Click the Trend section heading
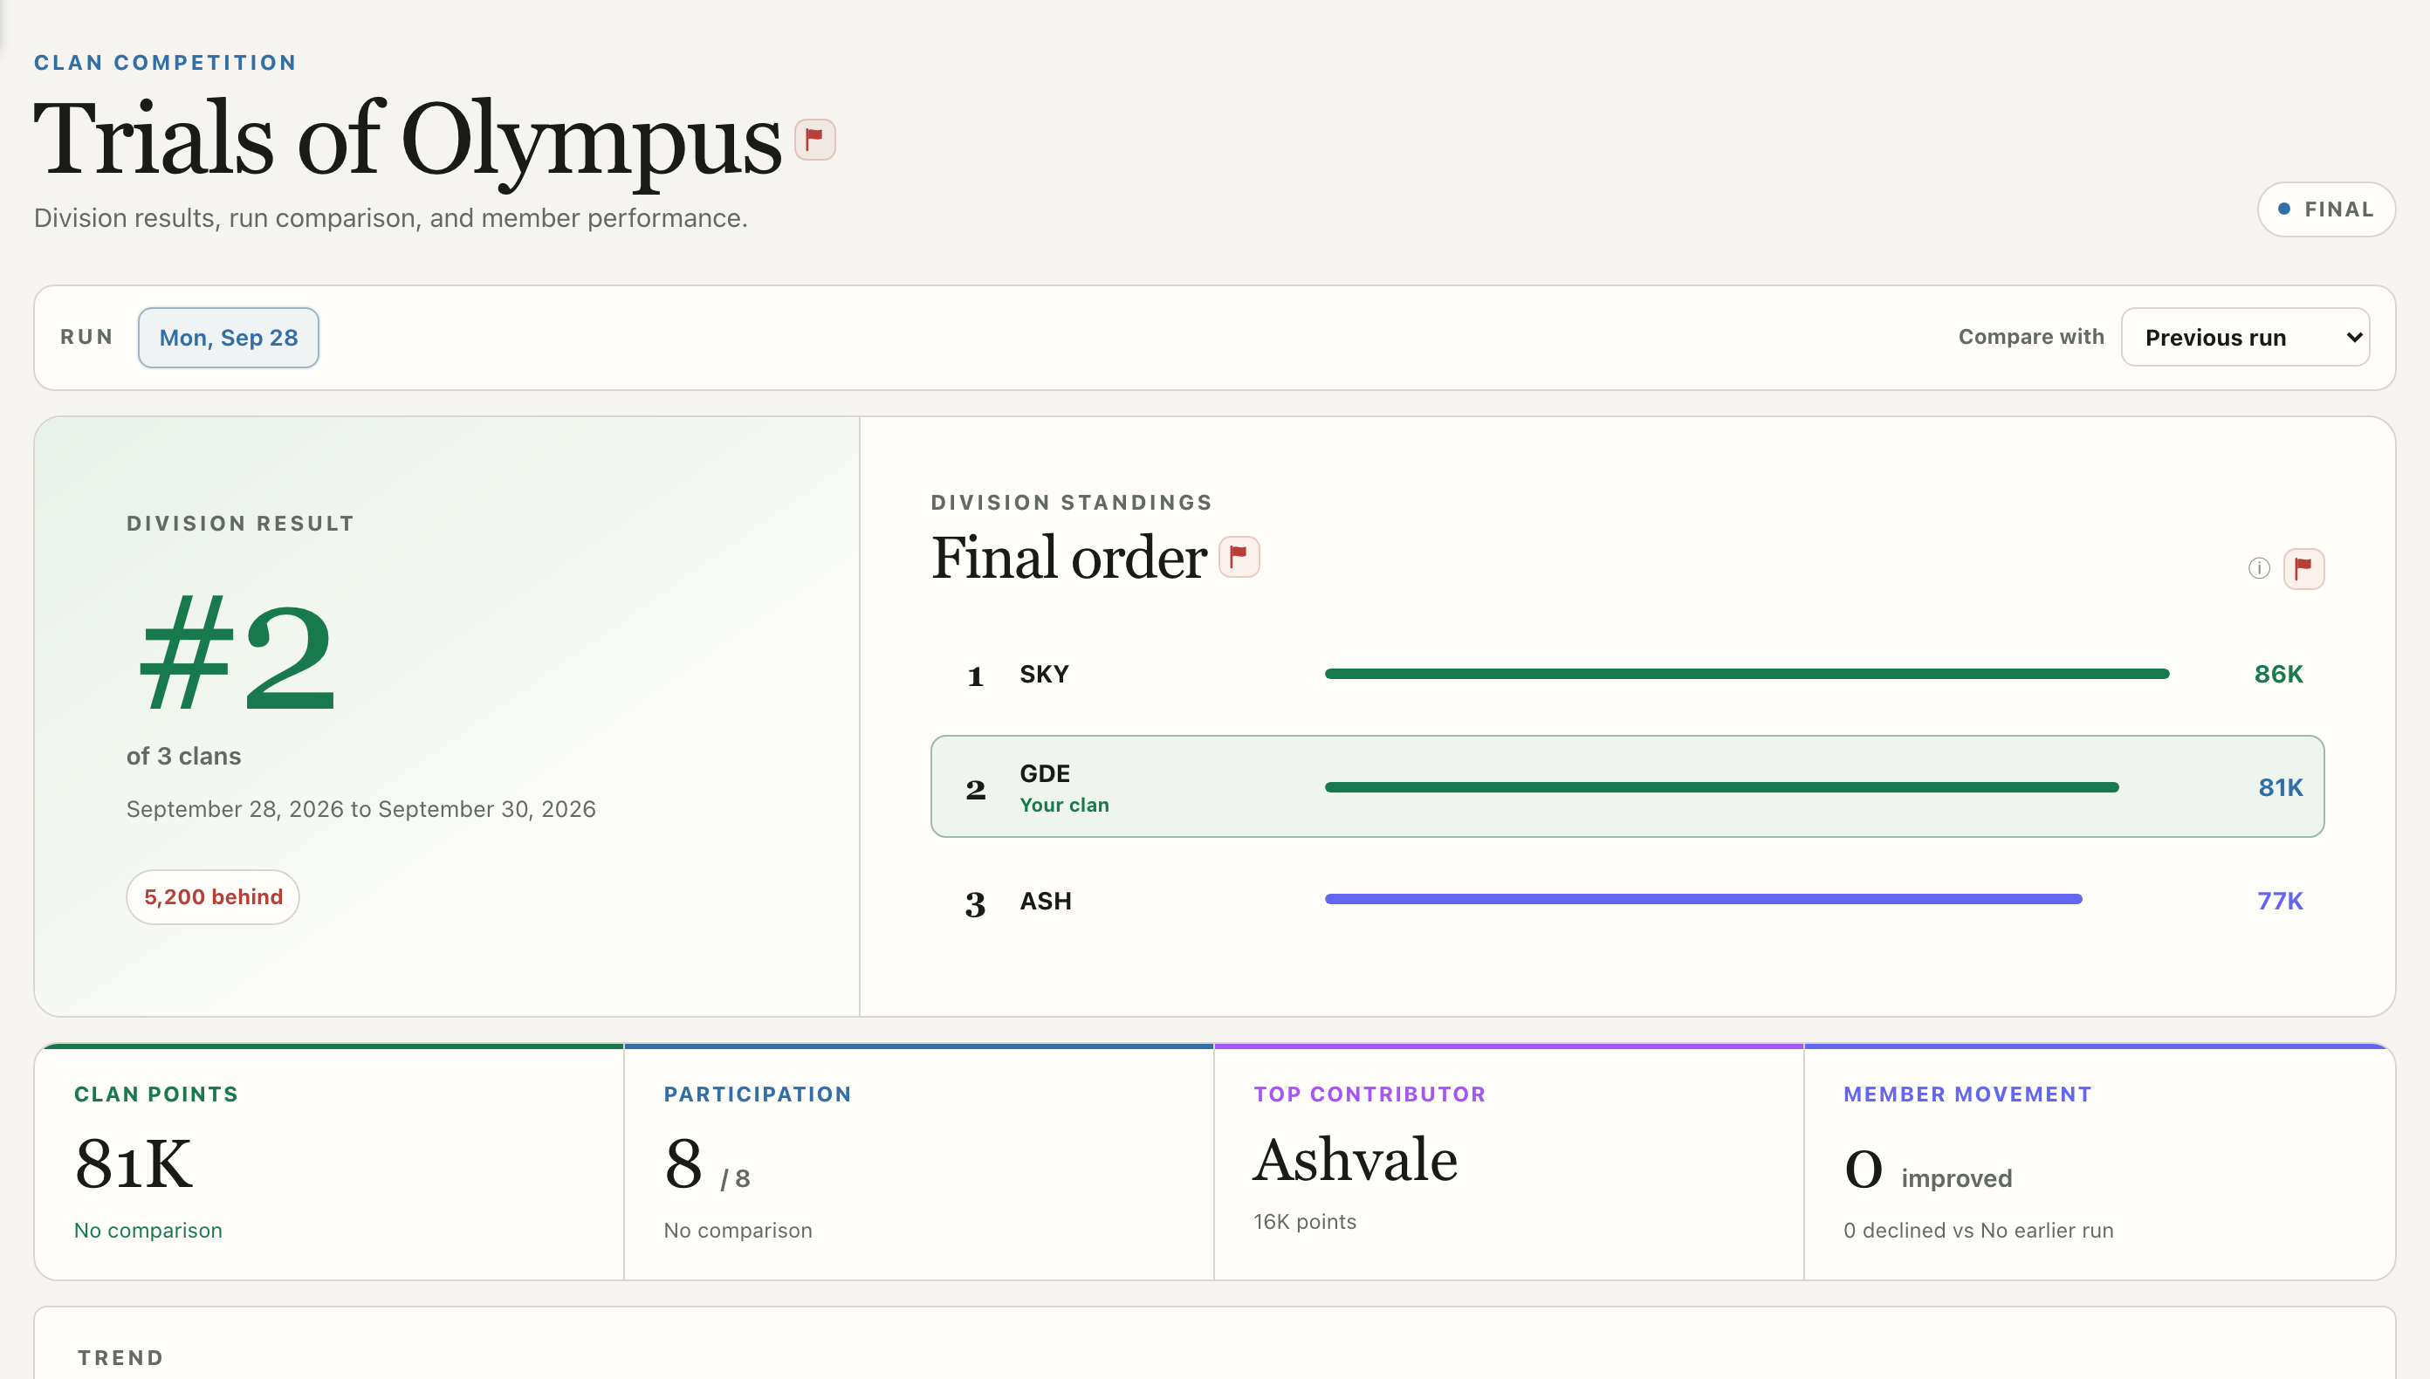Viewport: 2430px width, 1379px height. [120, 1357]
